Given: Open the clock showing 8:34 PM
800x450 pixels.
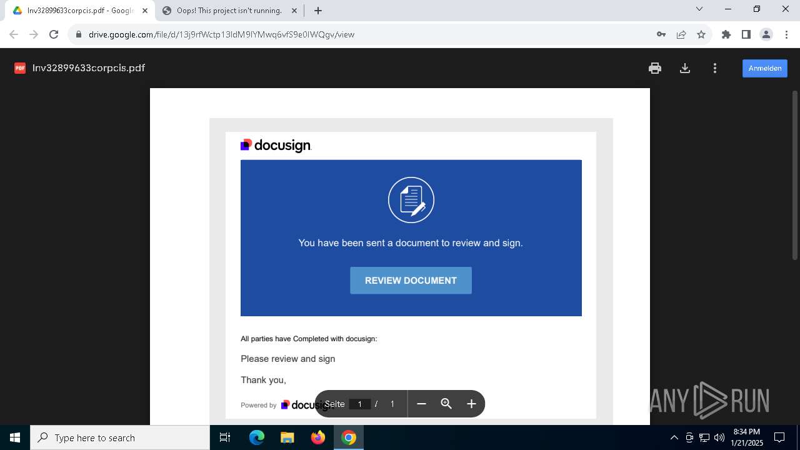Looking at the screenshot, I should tap(747, 437).
